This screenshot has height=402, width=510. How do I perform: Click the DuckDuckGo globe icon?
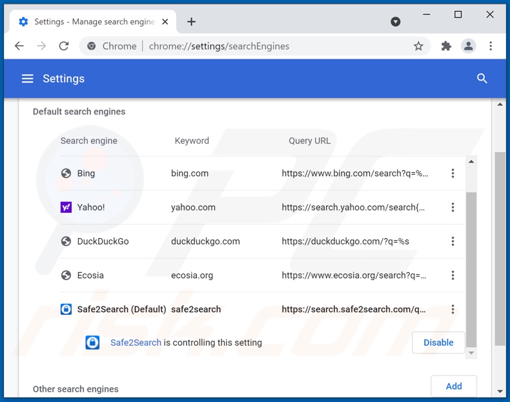[x=66, y=241]
